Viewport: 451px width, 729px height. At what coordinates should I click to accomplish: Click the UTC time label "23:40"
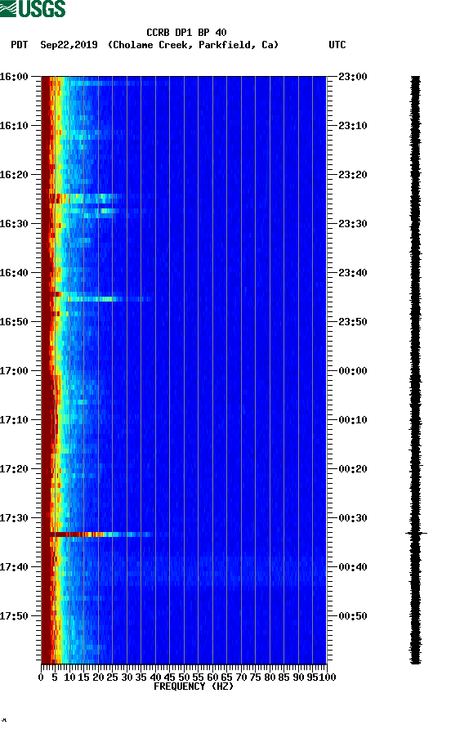click(353, 273)
